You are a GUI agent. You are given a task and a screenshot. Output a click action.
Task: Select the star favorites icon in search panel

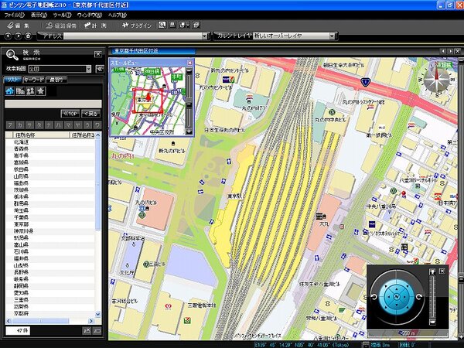(40, 91)
